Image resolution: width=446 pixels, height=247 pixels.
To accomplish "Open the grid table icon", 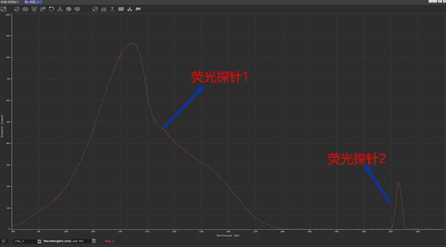I will click(121, 9).
